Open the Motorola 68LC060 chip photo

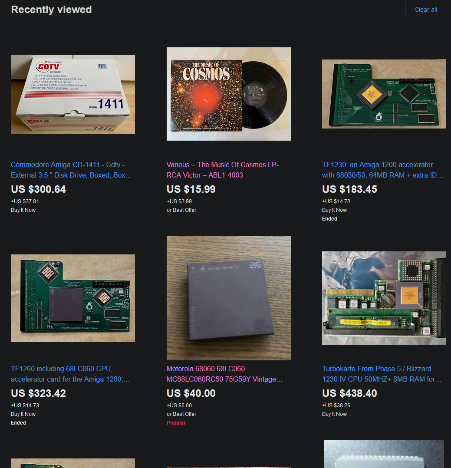coord(229,298)
